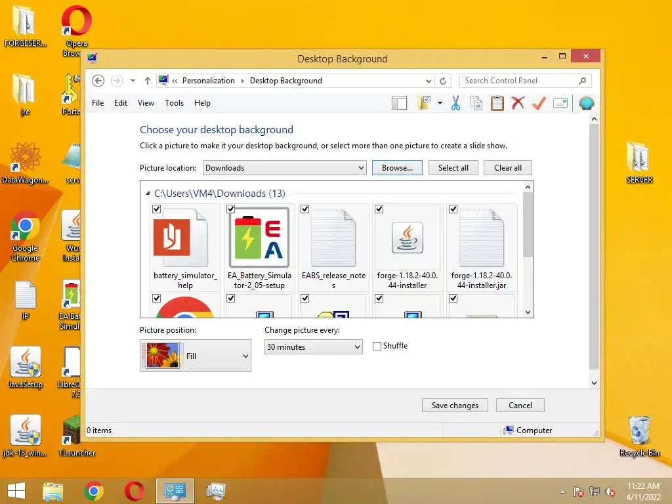Click the Cut scissors icon
The width and height of the screenshot is (672, 504).
click(455, 103)
